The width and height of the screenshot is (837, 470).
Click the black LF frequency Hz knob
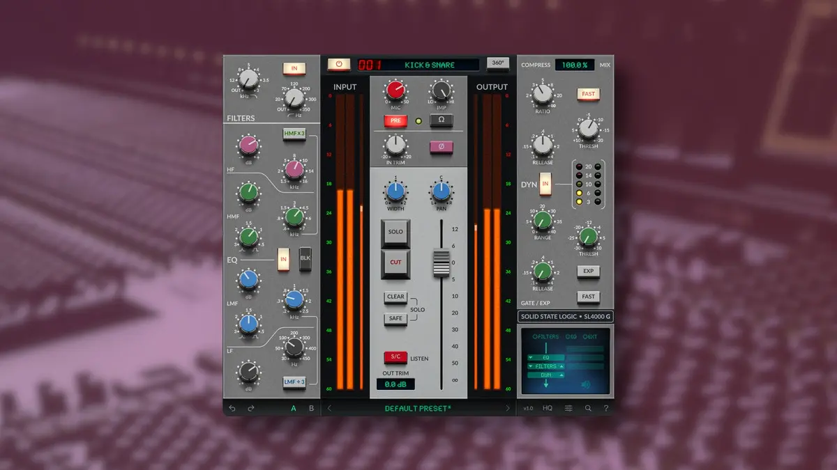pos(294,346)
